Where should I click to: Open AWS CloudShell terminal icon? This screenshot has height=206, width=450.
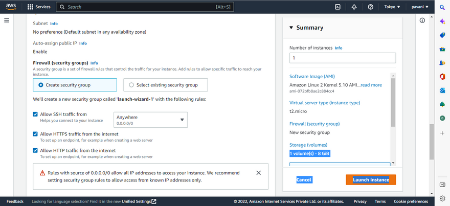[x=337, y=7]
